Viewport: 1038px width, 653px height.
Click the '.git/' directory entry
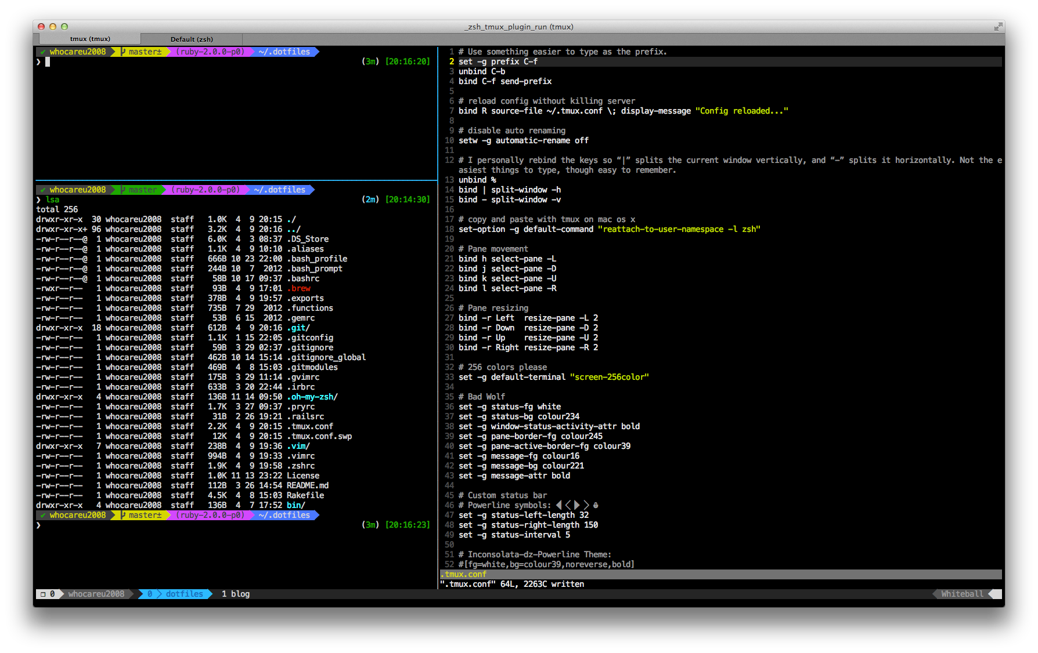point(298,328)
